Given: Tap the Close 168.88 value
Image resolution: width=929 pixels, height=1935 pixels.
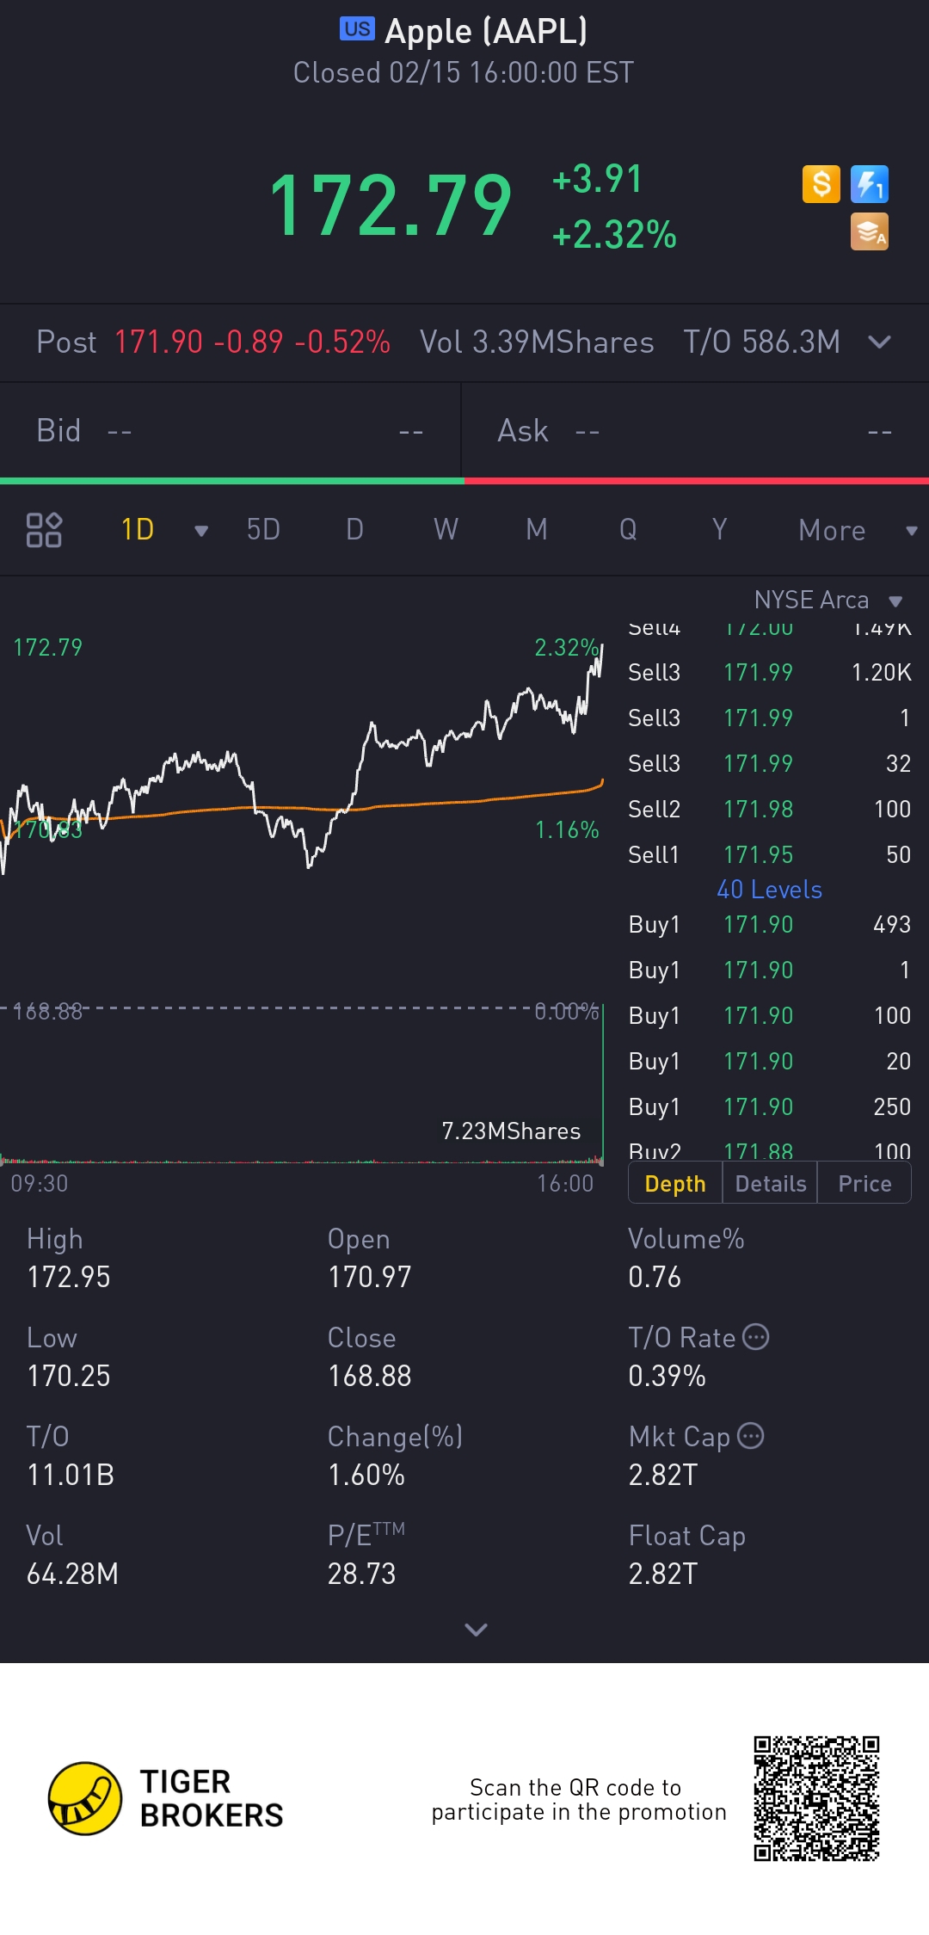Looking at the screenshot, I should tap(370, 1376).
